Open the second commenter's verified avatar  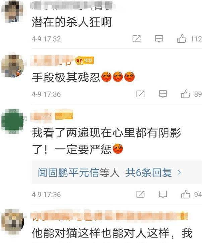13,66
